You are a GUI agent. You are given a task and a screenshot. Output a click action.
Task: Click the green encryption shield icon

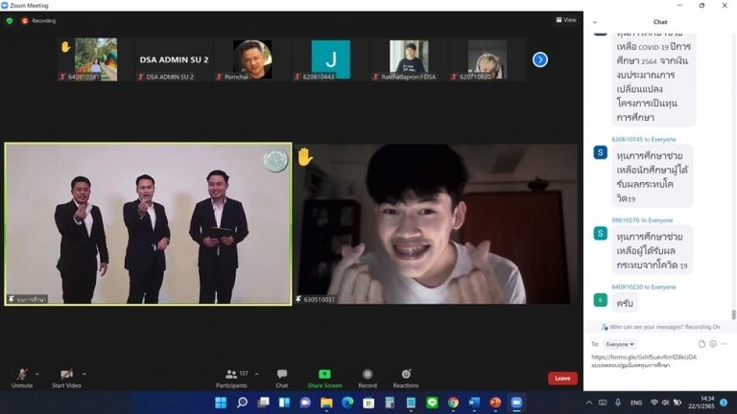click(x=10, y=21)
